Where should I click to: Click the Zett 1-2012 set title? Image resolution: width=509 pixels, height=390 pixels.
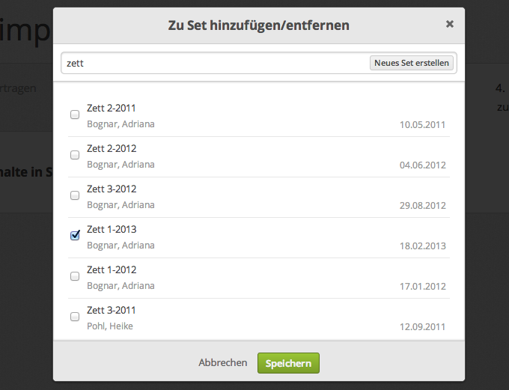(112, 269)
